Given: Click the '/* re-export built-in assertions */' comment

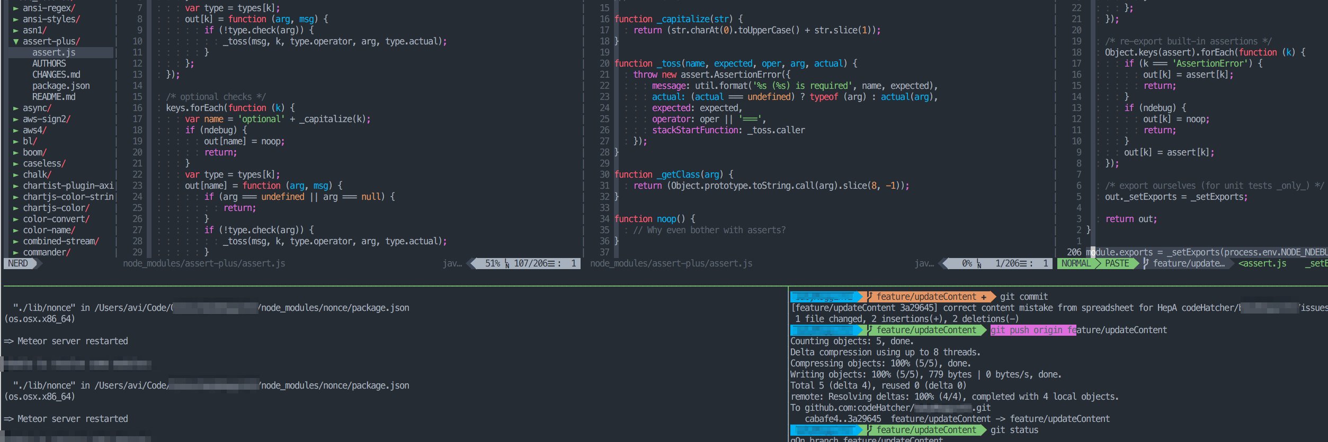Looking at the screenshot, I should (1188, 42).
